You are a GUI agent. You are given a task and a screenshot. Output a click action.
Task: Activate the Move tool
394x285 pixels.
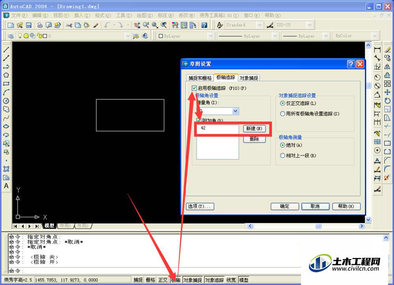(387, 92)
